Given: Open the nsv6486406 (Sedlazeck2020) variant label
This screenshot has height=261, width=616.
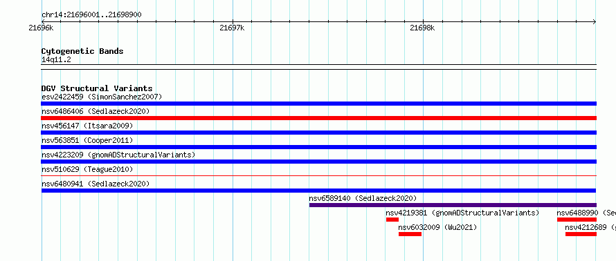Looking at the screenshot, I should point(96,111).
